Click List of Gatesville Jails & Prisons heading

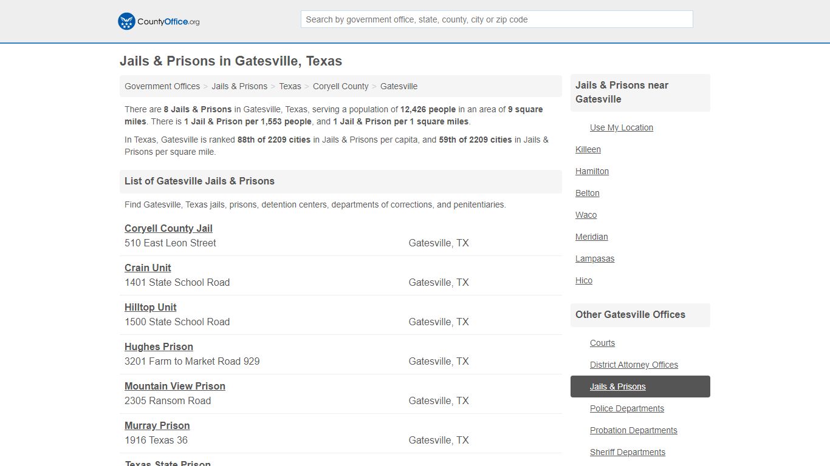pos(199,181)
